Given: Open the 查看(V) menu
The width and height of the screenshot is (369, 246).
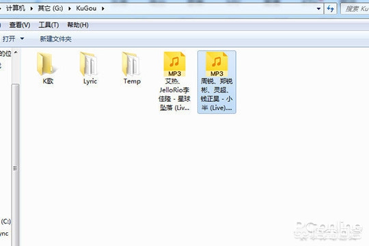Looking at the screenshot, I should tap(20, 25).
